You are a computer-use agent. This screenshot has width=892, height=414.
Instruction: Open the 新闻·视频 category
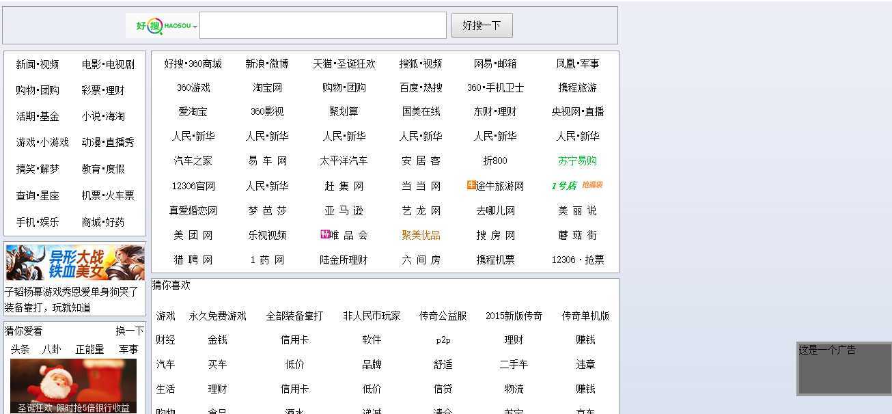coord(38,64)
